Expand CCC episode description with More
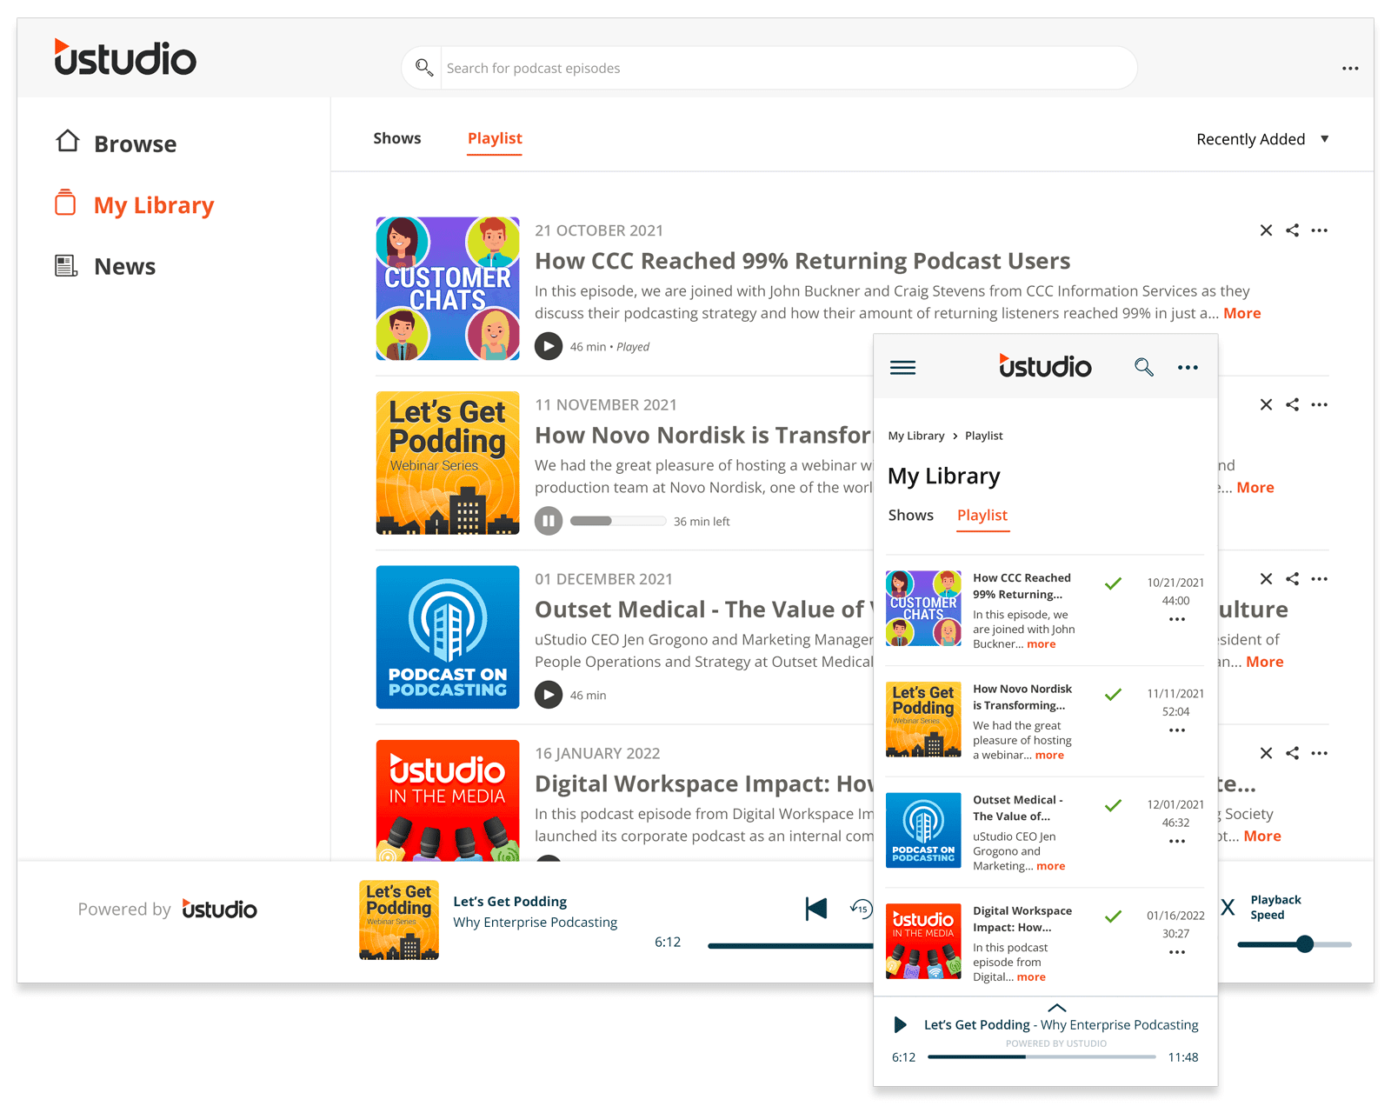 click(1241, 313)
